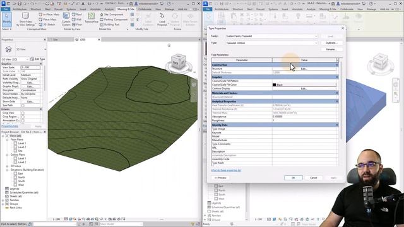Collapse the Analytical Properties group
Image resolution: width=404 pixels, height=227 pixels.
336,102
